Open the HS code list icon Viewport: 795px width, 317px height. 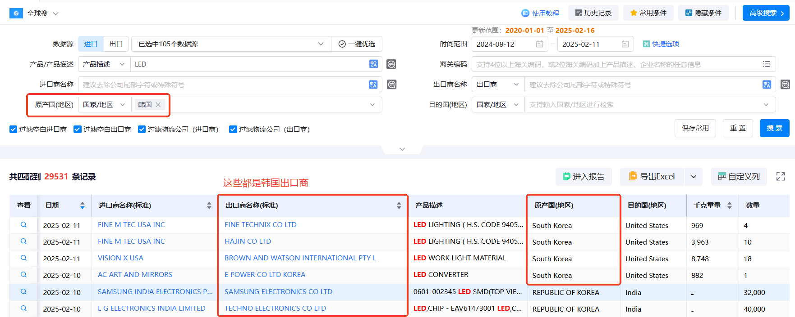pos(766,64)
